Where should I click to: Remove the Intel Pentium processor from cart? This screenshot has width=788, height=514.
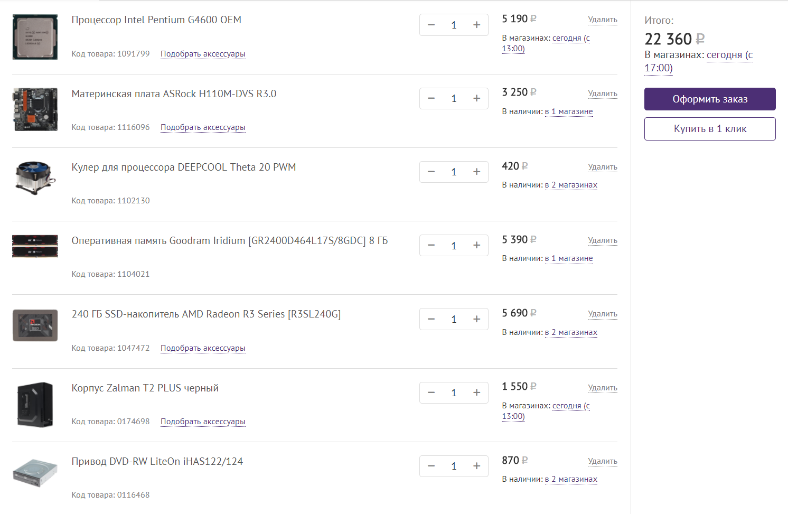(602, 20)
